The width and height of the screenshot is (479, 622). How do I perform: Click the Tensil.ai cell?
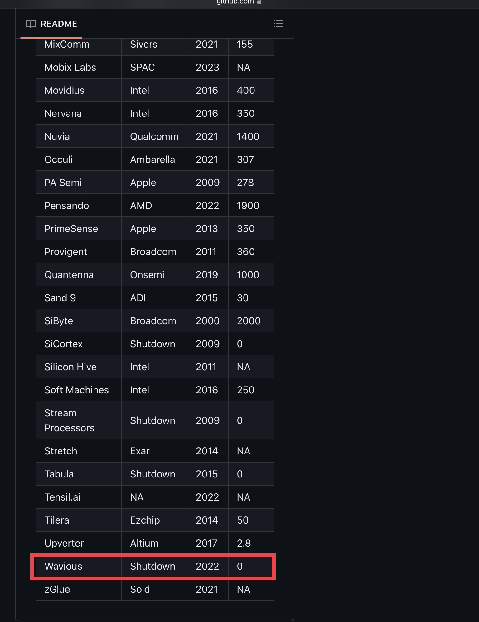pos(62,497)
